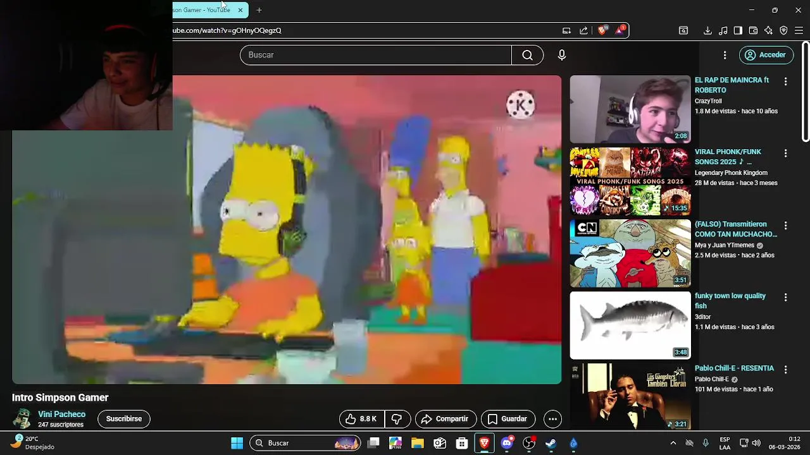810x455 pixels.
Task: Open options menu for (FALSO) Transmitieron video
Action: [x=785, y=226]
